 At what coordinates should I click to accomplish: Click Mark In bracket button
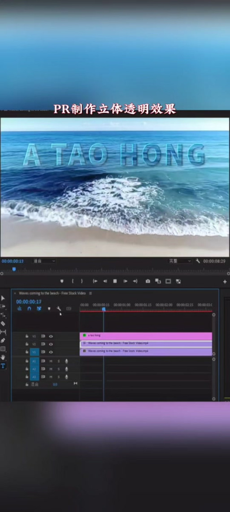pyautogui.click(x=73, y=281)
